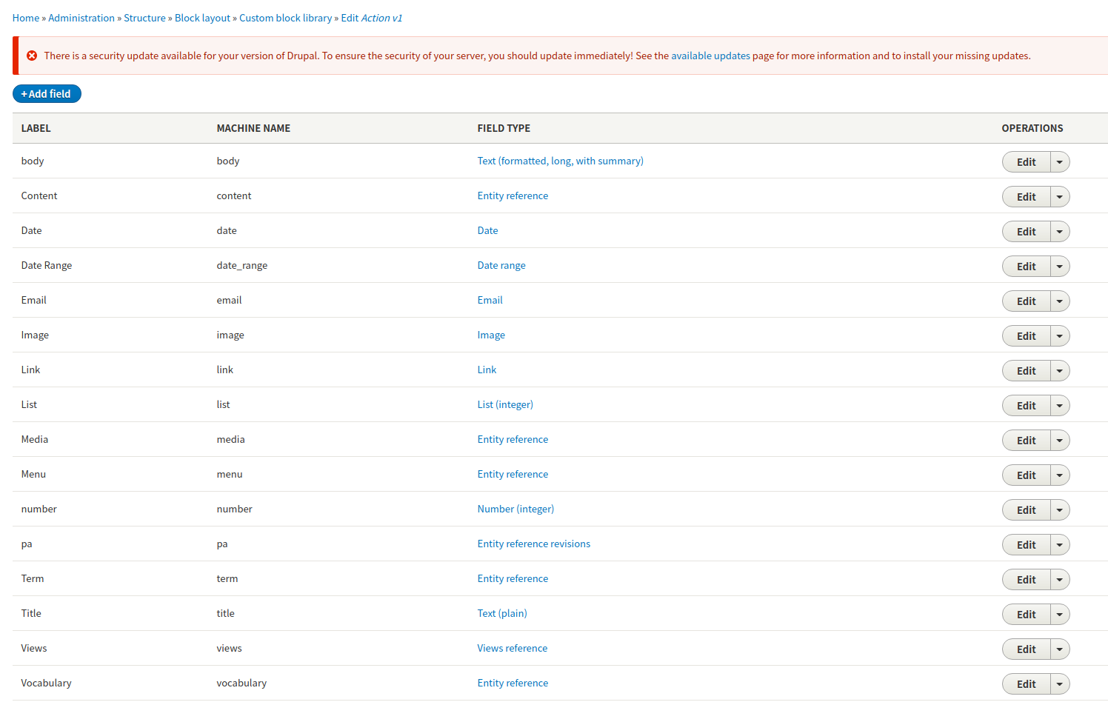Screen dimensions: 1108x722
Task: Open Entity reference type of Vocabulary row
Action: coord(513,683)
